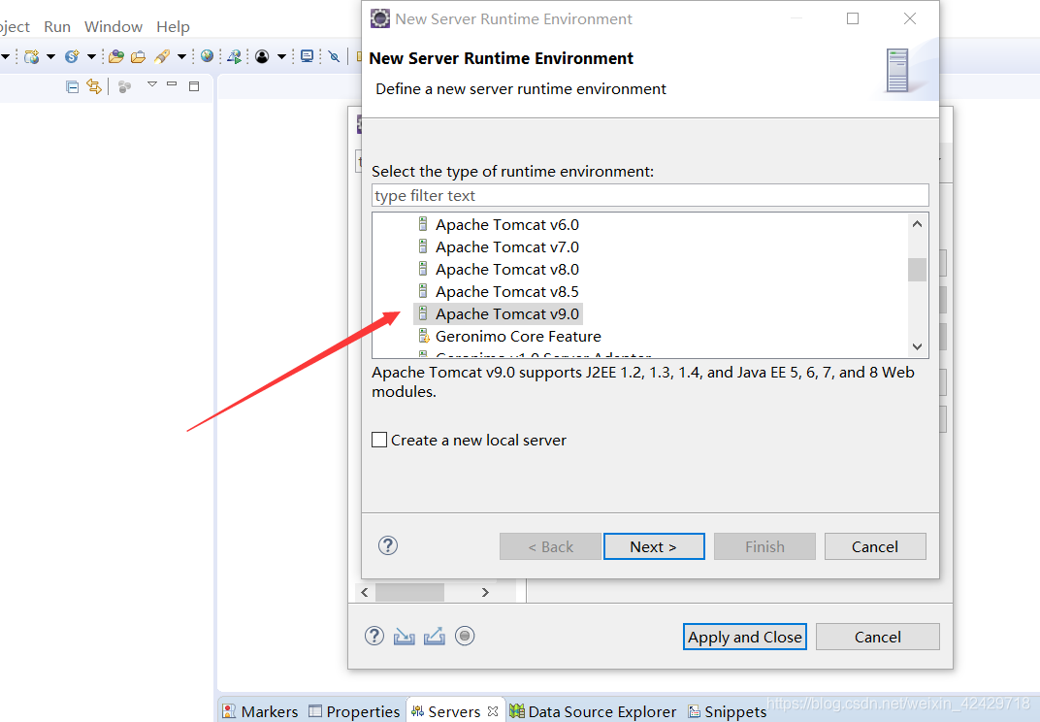The width and height of the screenshot is (1040, 722).
Task: Open the web browser globe icon
Action: tap(207, 56)
